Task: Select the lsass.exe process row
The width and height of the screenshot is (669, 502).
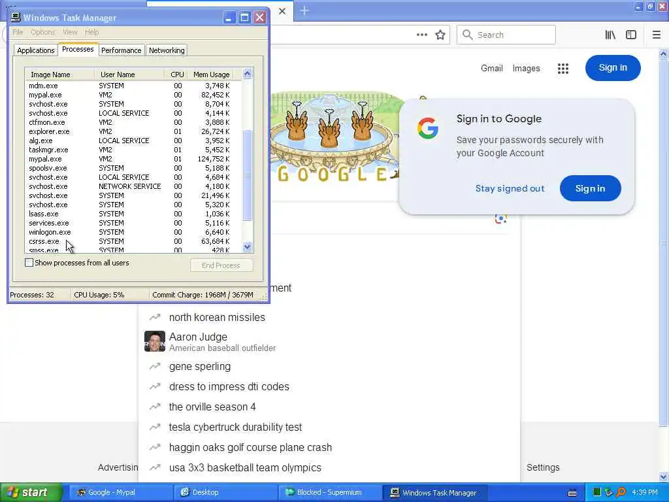Action: point(133,214)
